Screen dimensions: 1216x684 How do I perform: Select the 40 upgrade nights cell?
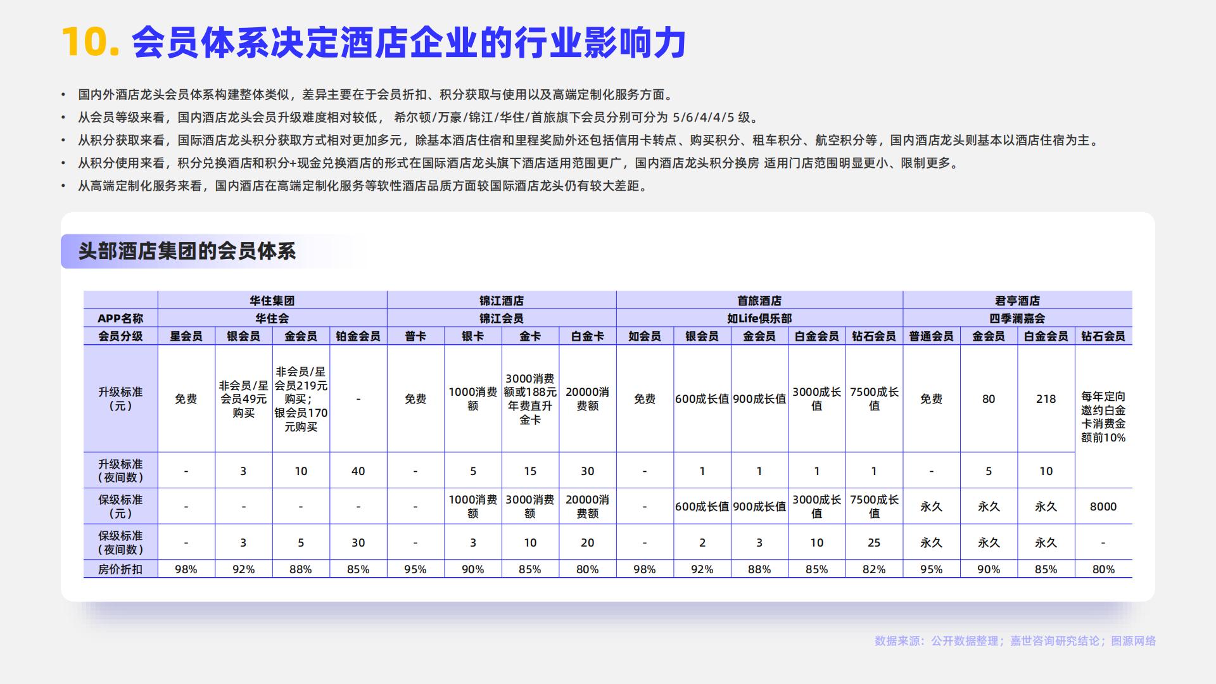click(x=358, y=471)
